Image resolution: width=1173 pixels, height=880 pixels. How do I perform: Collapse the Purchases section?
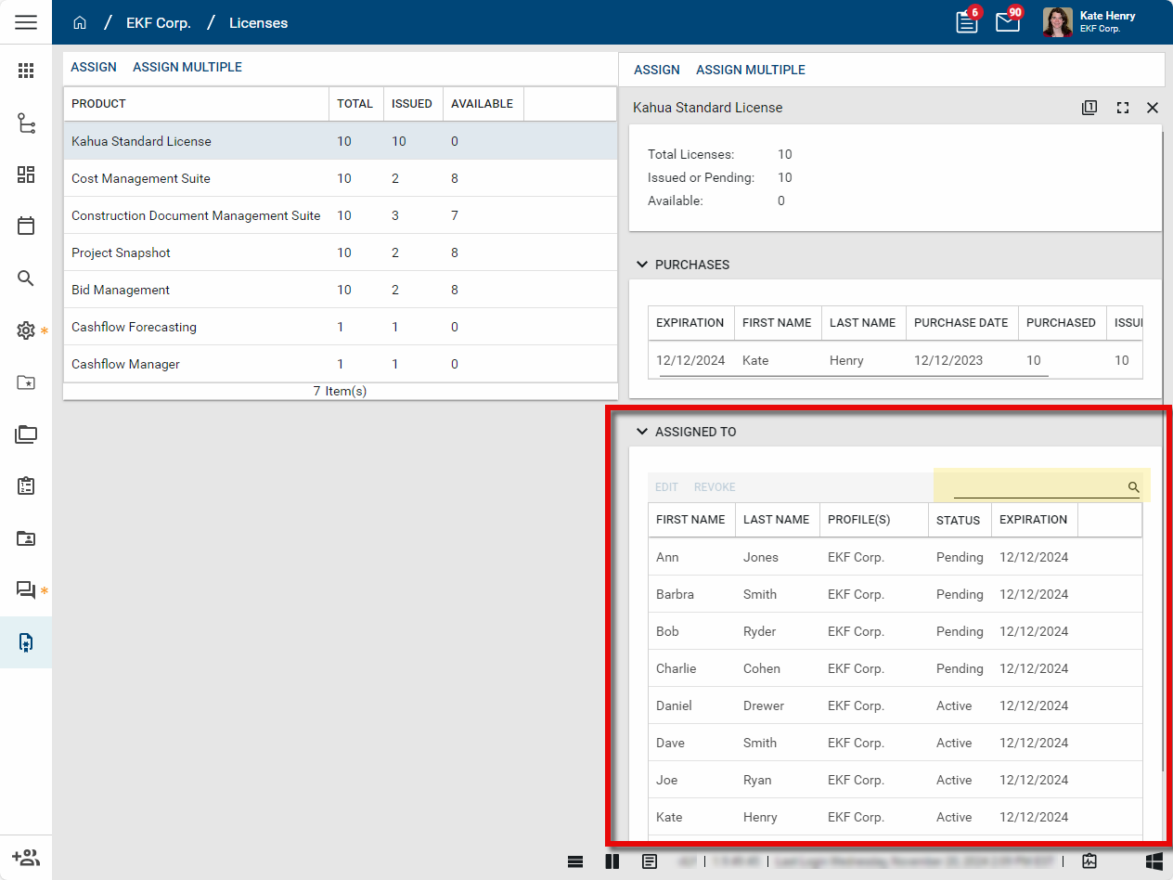click(x=641, y=265)
